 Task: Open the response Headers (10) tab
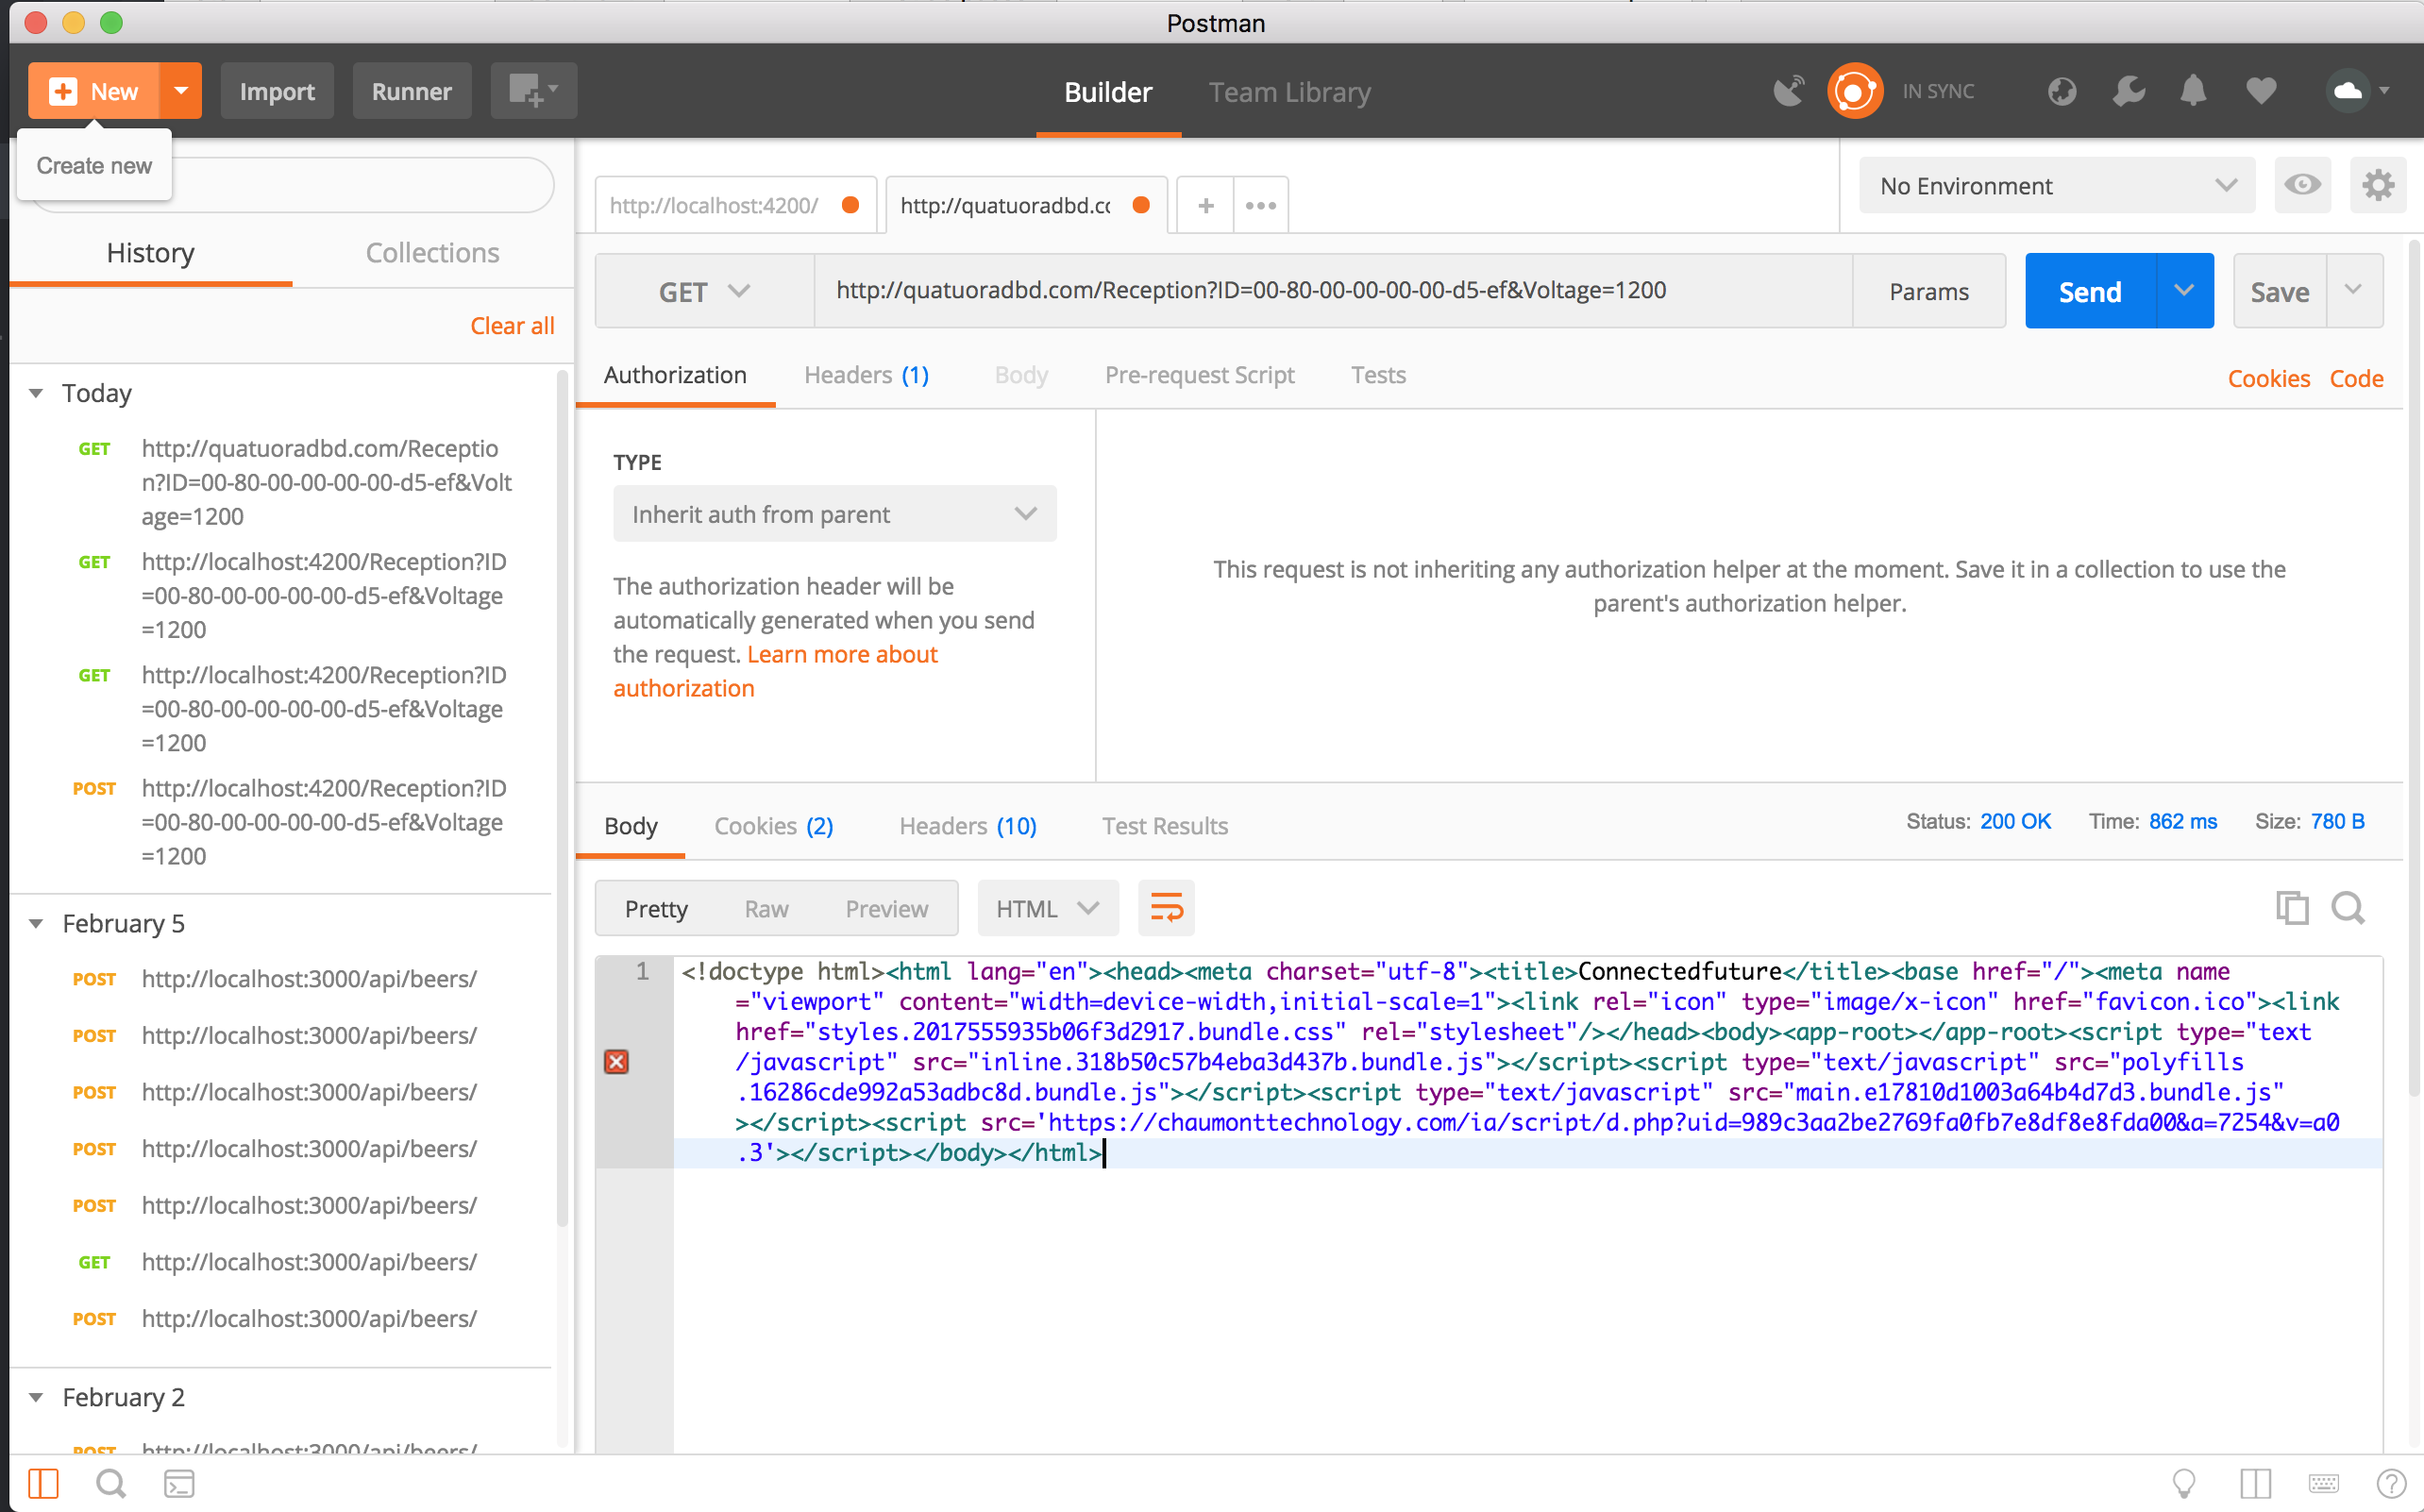point(967,826)
